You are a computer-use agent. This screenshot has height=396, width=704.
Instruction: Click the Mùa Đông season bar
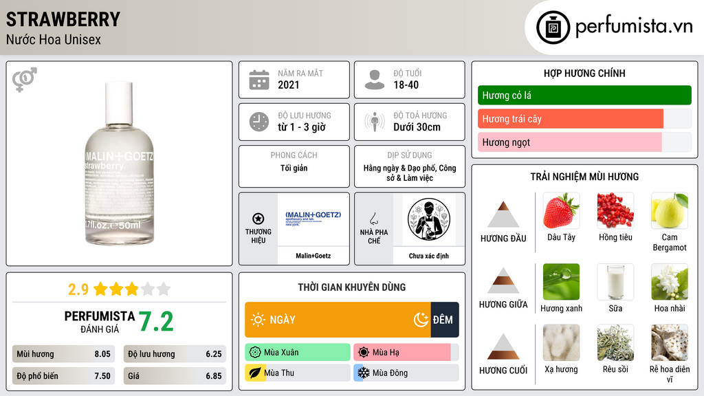pos(406,373)
